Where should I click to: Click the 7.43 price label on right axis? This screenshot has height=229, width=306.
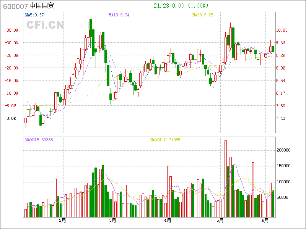(280, 118)
